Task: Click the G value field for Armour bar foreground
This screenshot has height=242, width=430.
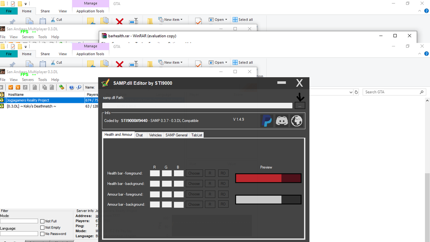Action: [x=167, y=194]
